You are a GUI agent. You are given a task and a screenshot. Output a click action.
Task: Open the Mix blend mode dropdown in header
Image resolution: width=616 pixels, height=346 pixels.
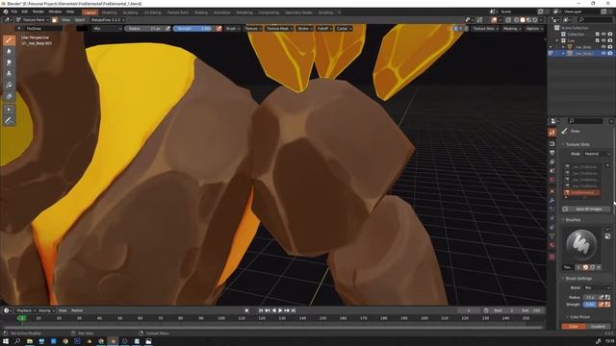[x=107, y=29]
